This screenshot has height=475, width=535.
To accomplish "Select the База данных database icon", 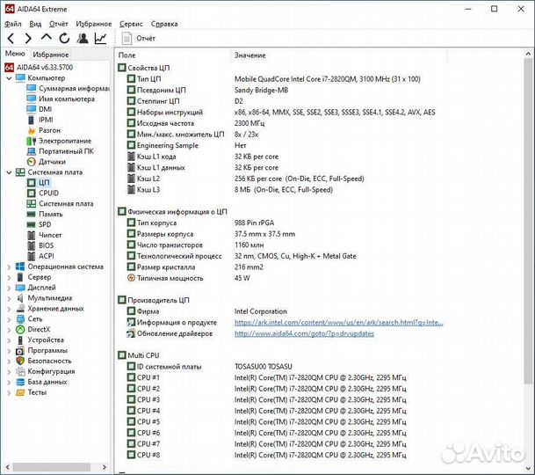I will (20, 382).
